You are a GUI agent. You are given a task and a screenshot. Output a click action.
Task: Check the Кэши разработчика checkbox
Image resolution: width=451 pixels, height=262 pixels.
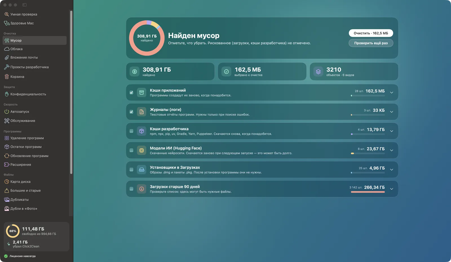131,131
